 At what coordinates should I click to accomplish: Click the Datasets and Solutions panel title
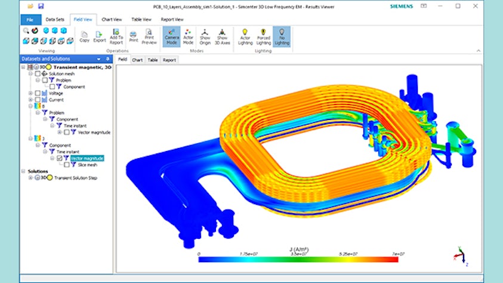point(46,59)
